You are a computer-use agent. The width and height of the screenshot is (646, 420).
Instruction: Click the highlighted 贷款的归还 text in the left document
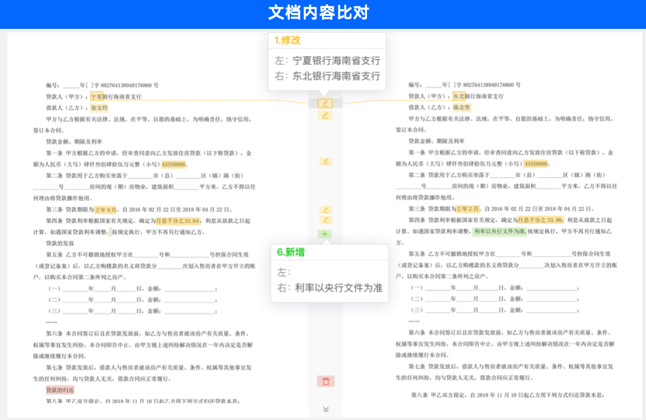(x=60, y=390)
